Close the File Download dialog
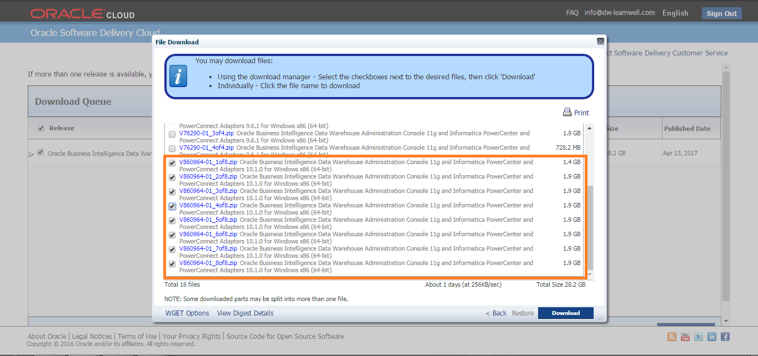Screen dimensions: 758x356 [x=600, y=42]
